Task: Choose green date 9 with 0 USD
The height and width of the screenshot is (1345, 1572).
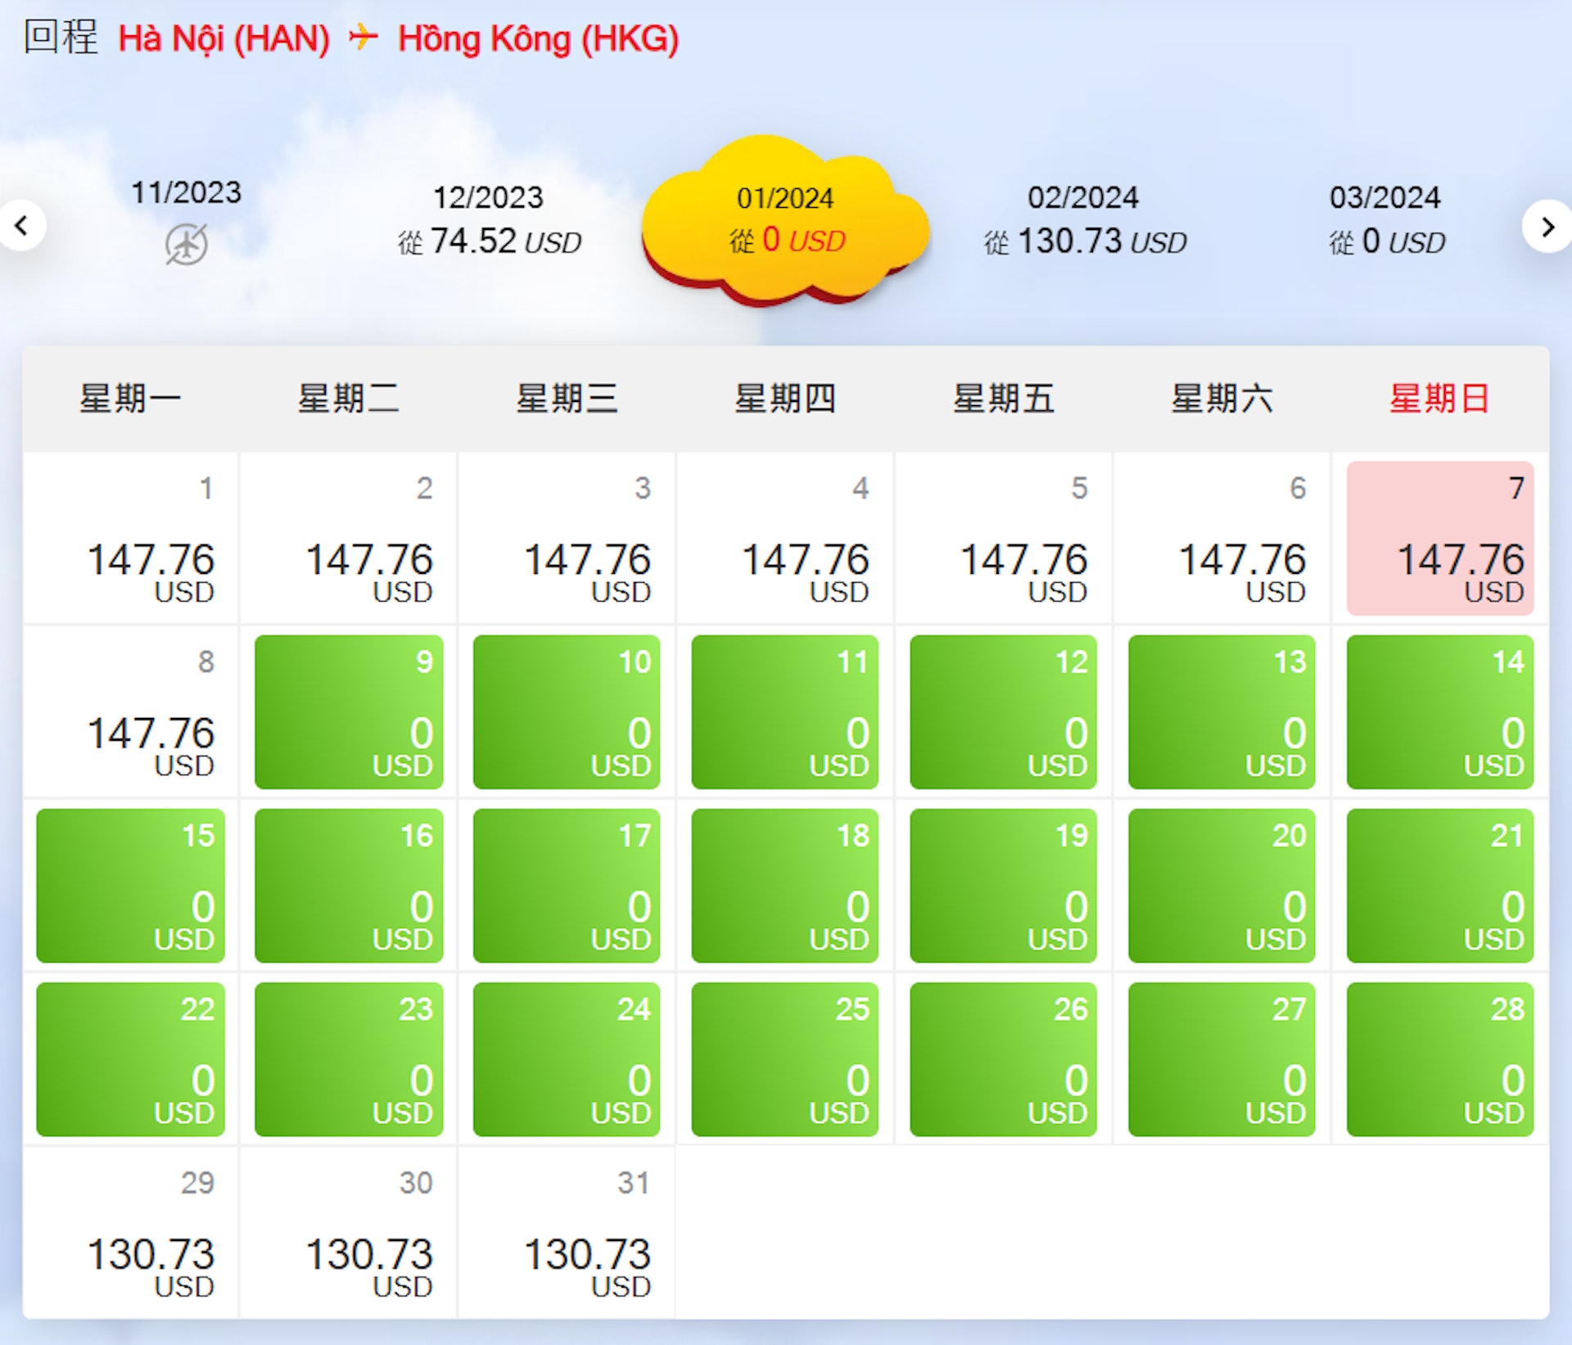Action: 349,711
